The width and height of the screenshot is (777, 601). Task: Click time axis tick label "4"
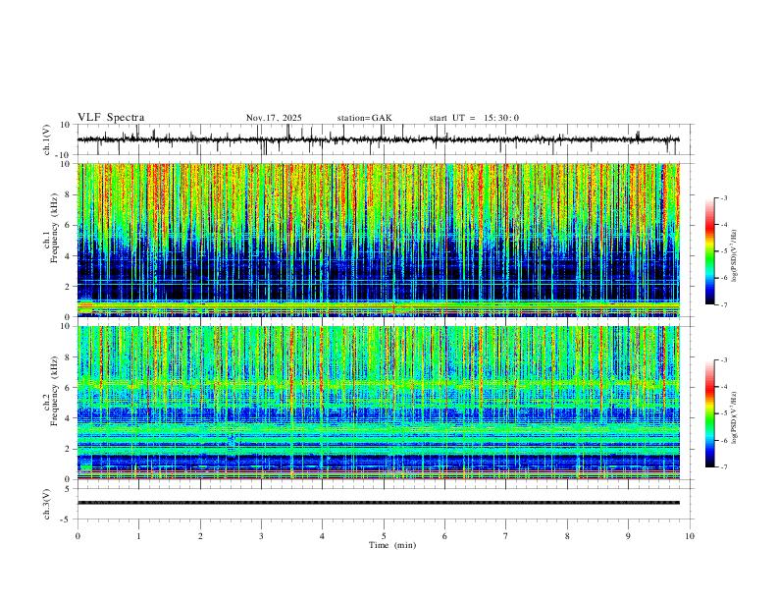322,536
